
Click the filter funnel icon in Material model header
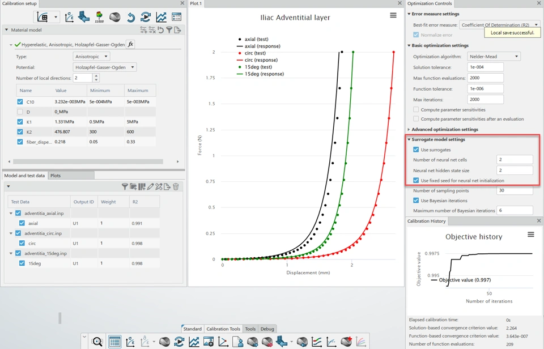[x=169, y=30]
